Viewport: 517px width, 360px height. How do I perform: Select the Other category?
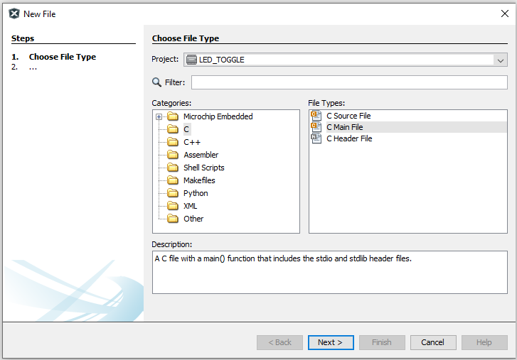pyautogui.click(x=193, y=219)
